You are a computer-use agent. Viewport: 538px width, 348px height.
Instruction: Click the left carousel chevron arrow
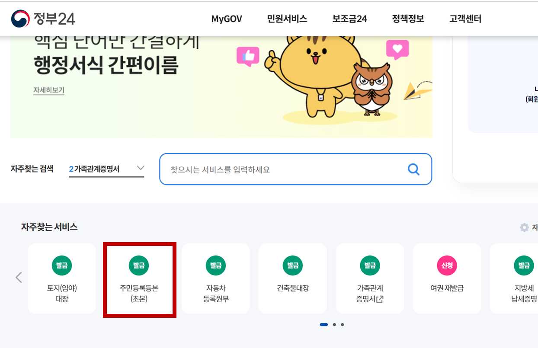[18, 278]
